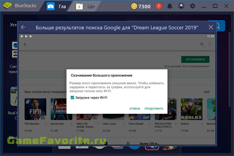
Task: Open options menu for Helix Jump
Action: (x=124, y=124)
